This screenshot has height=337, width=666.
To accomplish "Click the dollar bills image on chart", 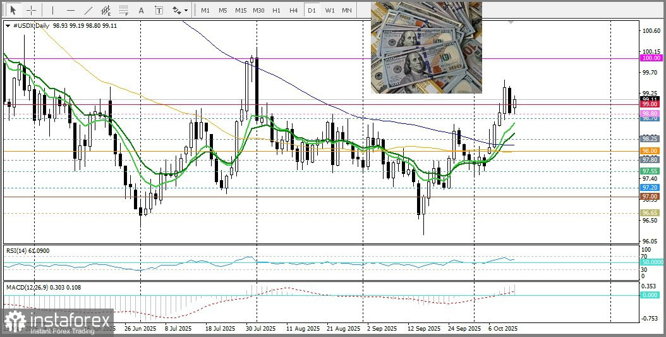I will [427, 47].
